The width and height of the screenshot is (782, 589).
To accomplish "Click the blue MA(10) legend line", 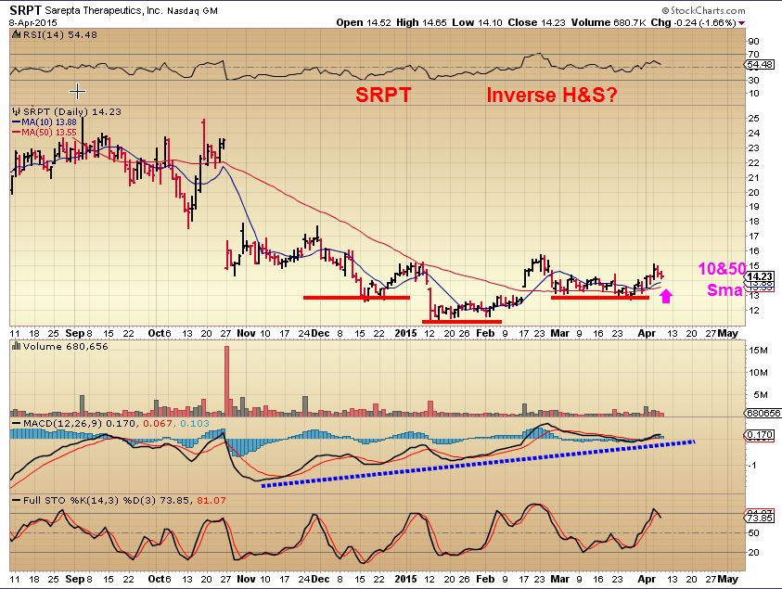I will (x=17, y=122).
